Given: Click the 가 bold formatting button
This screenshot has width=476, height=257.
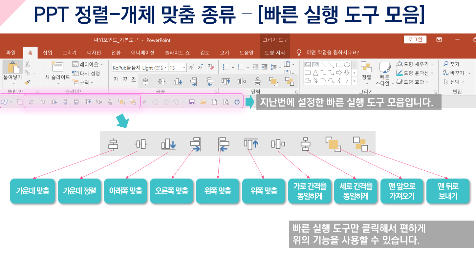Looking at the screenshot, I should [116, 79].
